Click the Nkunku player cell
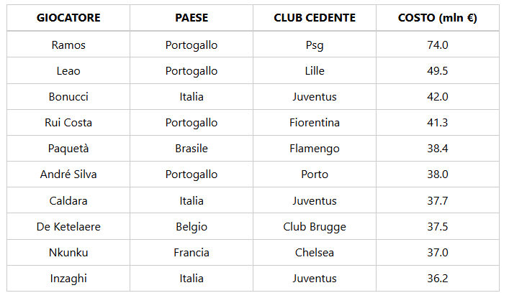This screenshot has height=298, width=509. coord(68,252)
